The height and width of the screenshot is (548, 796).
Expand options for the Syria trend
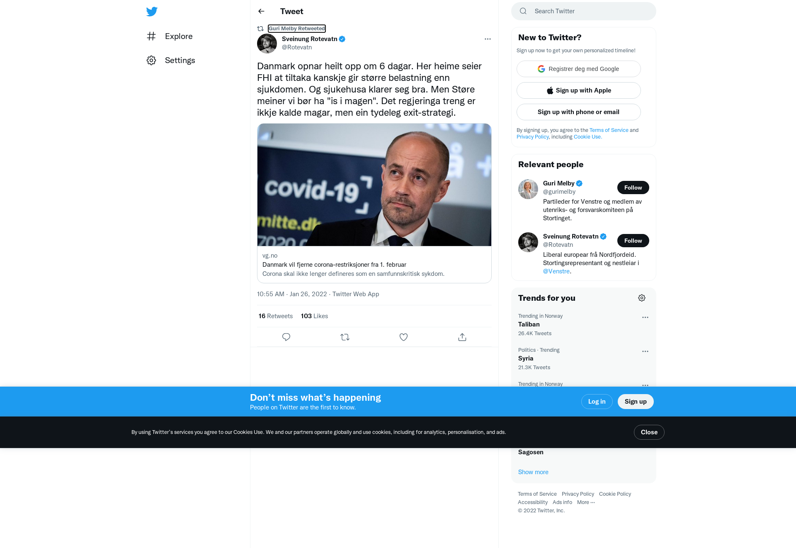(645, 351)
